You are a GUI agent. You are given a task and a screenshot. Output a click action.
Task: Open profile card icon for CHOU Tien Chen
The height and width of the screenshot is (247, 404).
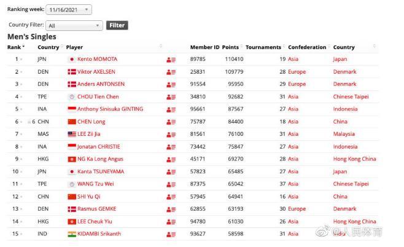(x=171, y=97)
